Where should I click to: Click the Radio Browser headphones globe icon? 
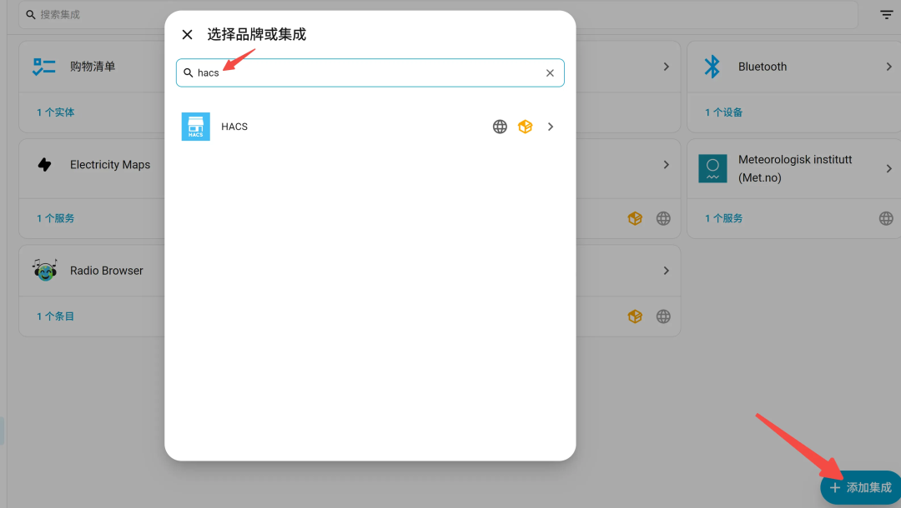coord(45,270)
